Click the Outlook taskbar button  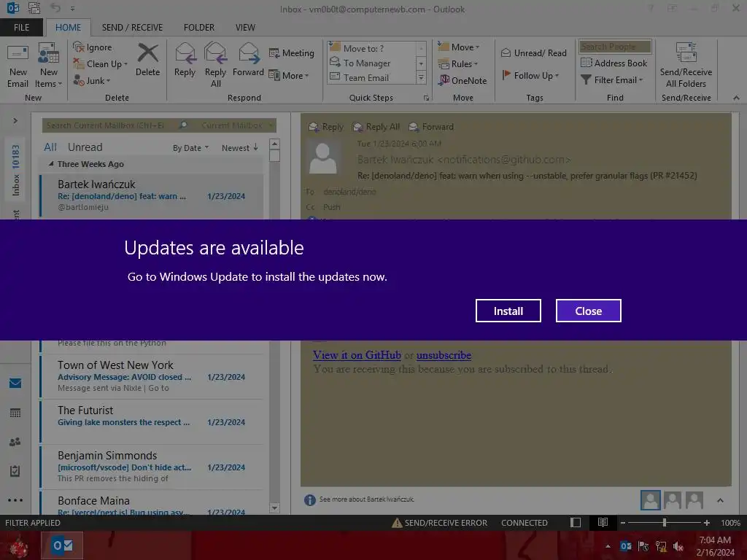coord(62,545)
